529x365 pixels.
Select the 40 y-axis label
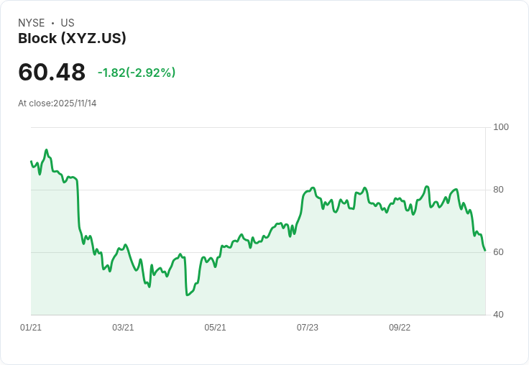coord(499,315)
